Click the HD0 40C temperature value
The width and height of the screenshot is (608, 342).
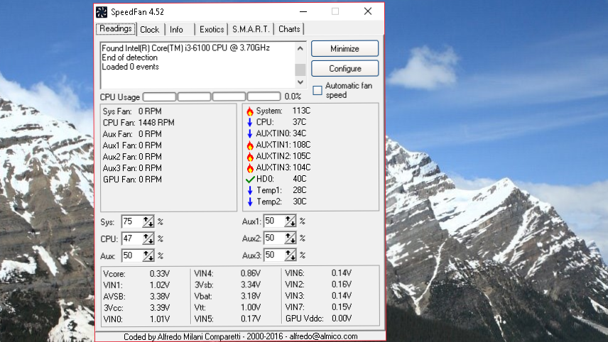[299, 179]
